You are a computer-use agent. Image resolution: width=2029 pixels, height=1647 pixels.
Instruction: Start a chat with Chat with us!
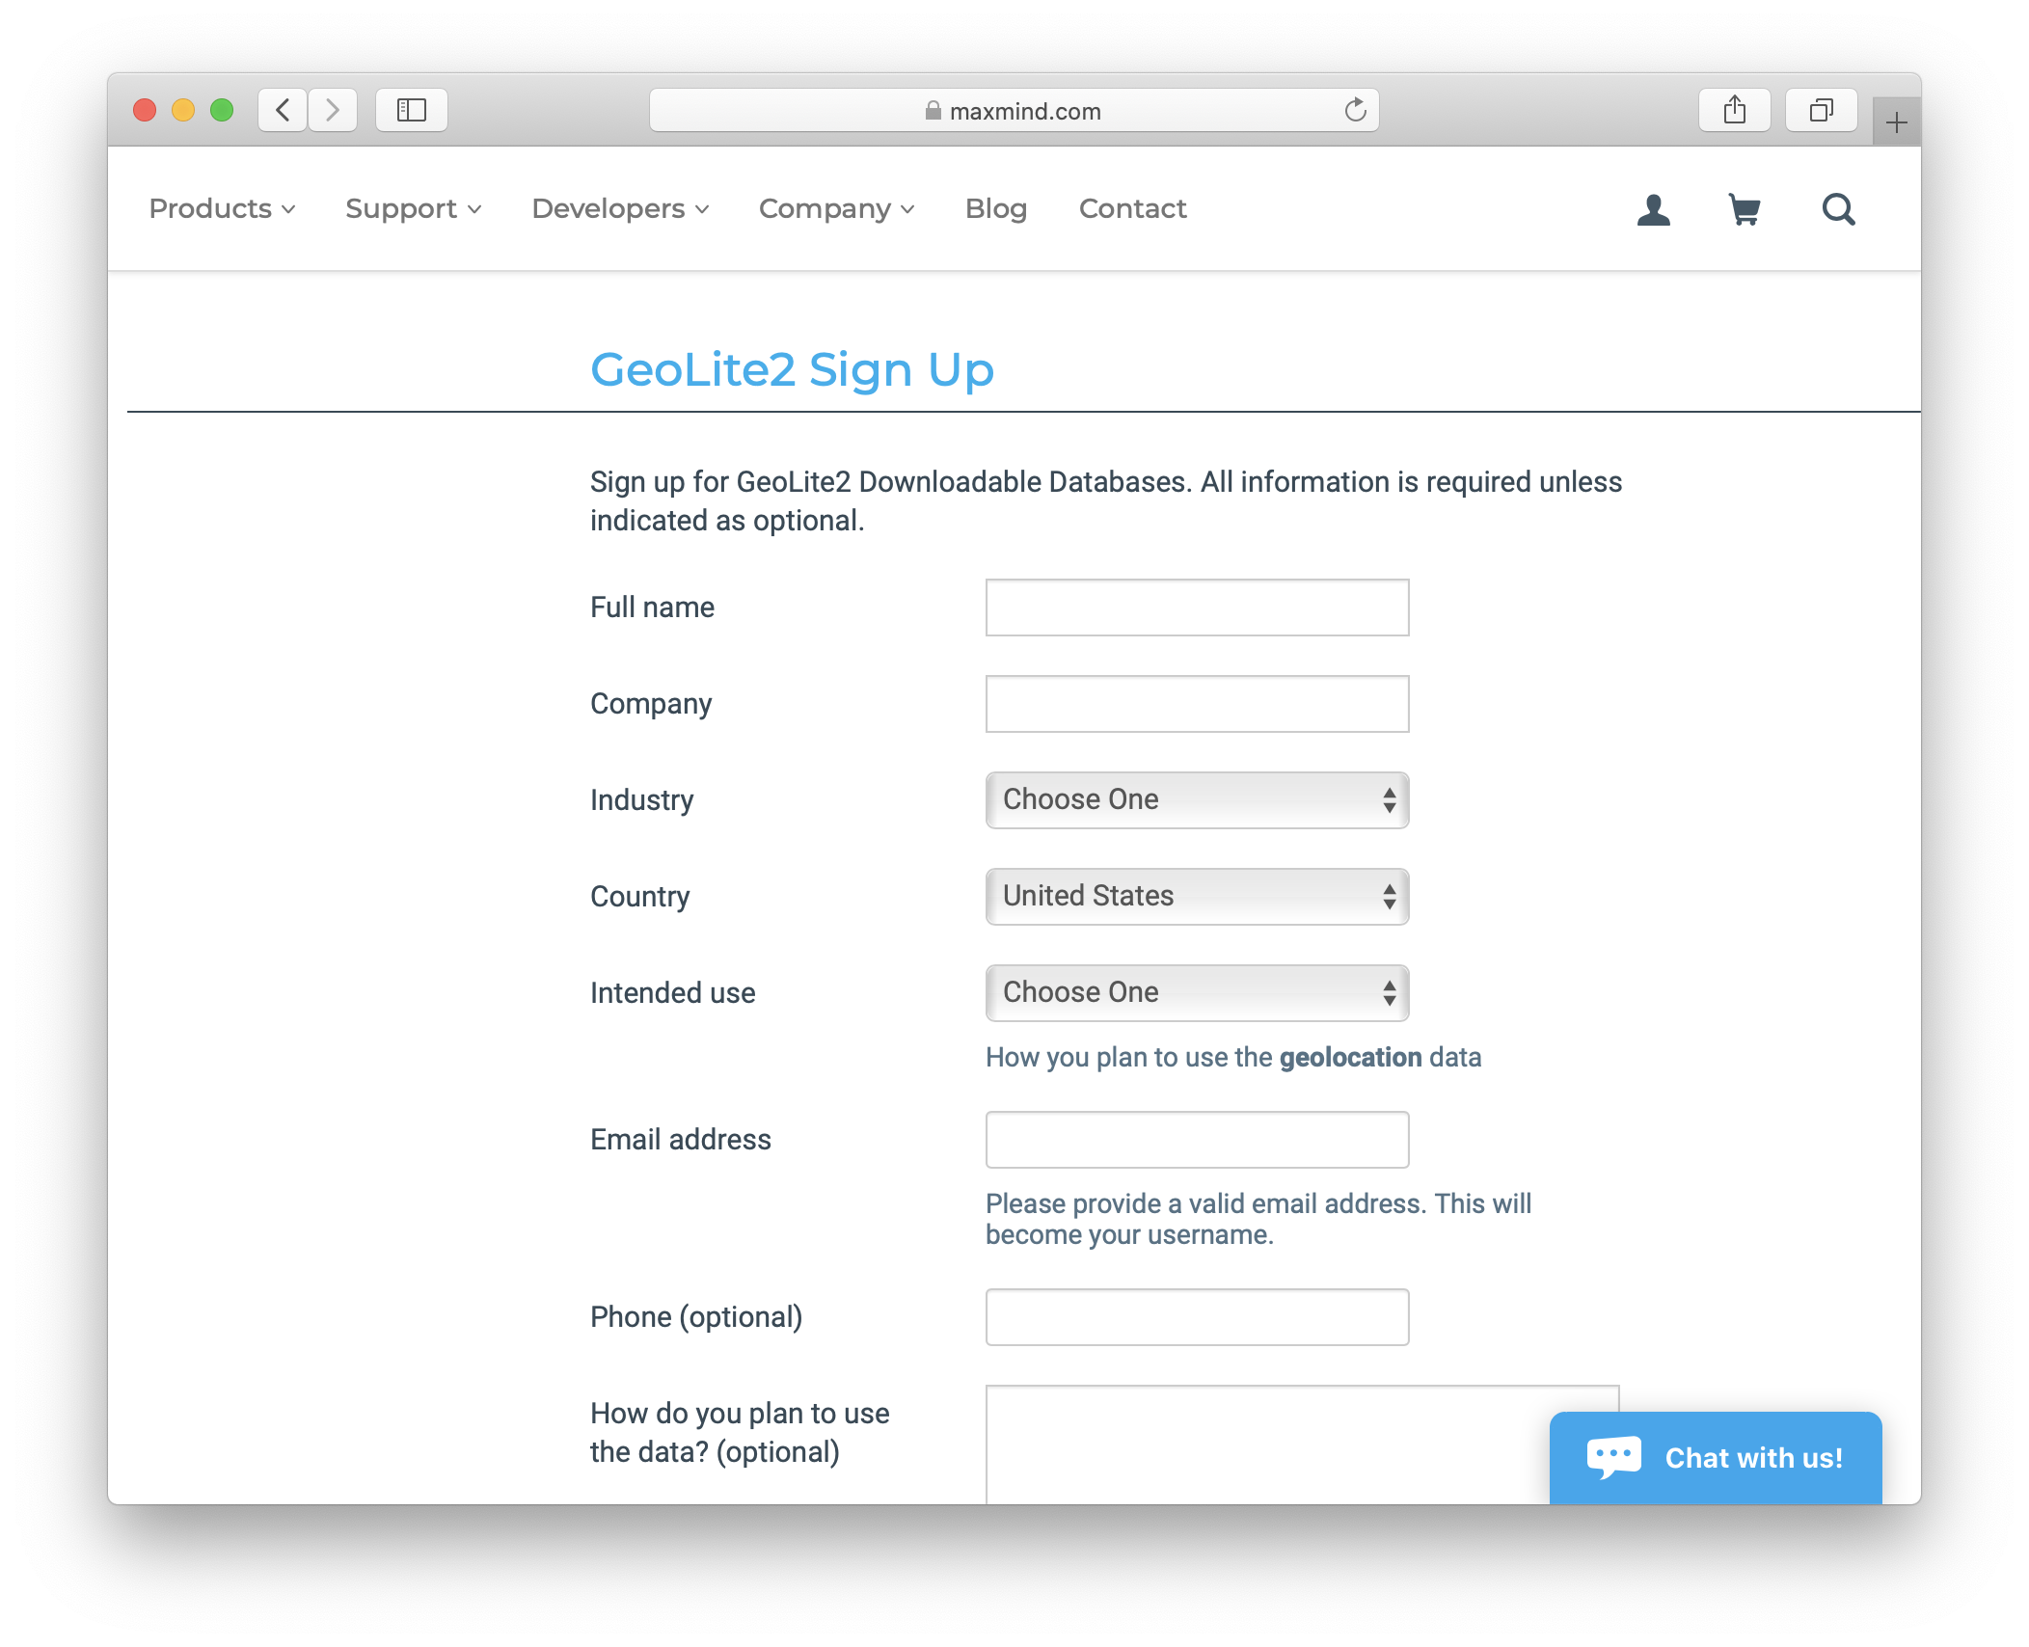click(x=1715, y=1457)
